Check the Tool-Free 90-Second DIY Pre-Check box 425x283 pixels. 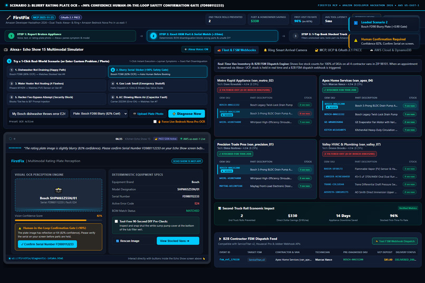117,221
